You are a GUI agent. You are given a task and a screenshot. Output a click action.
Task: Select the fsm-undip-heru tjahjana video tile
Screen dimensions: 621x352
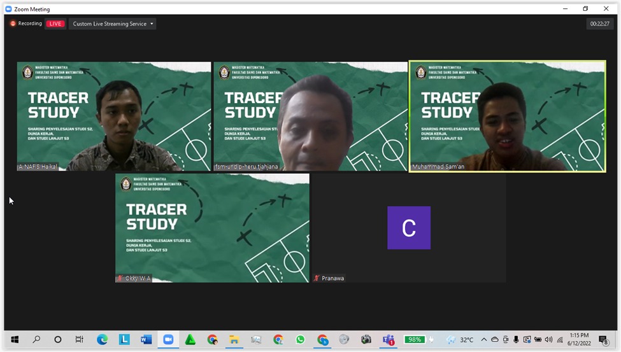tap(310, 116)
